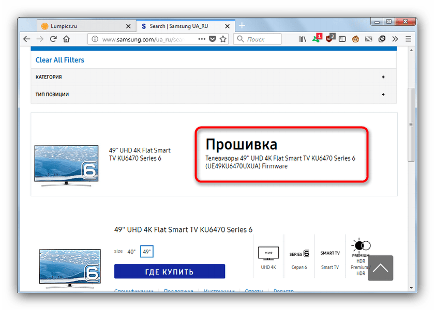Open the Pocket save icon in address bar
The image size is (435, 310).
point(213,39)
